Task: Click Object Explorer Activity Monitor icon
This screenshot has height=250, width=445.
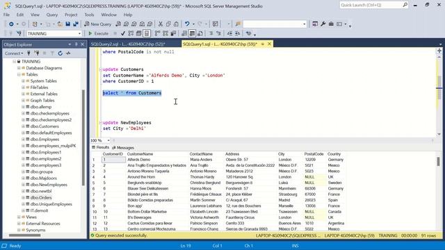Action: [x=68, y=53]
